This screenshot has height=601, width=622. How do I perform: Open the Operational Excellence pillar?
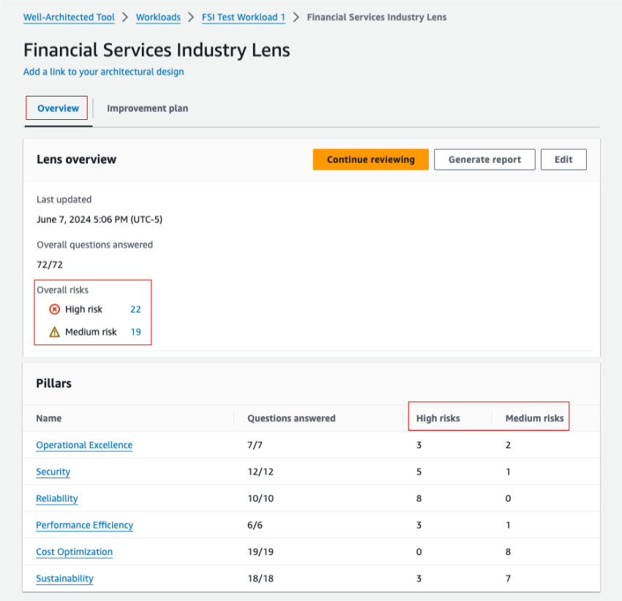[x=84, y=445]
